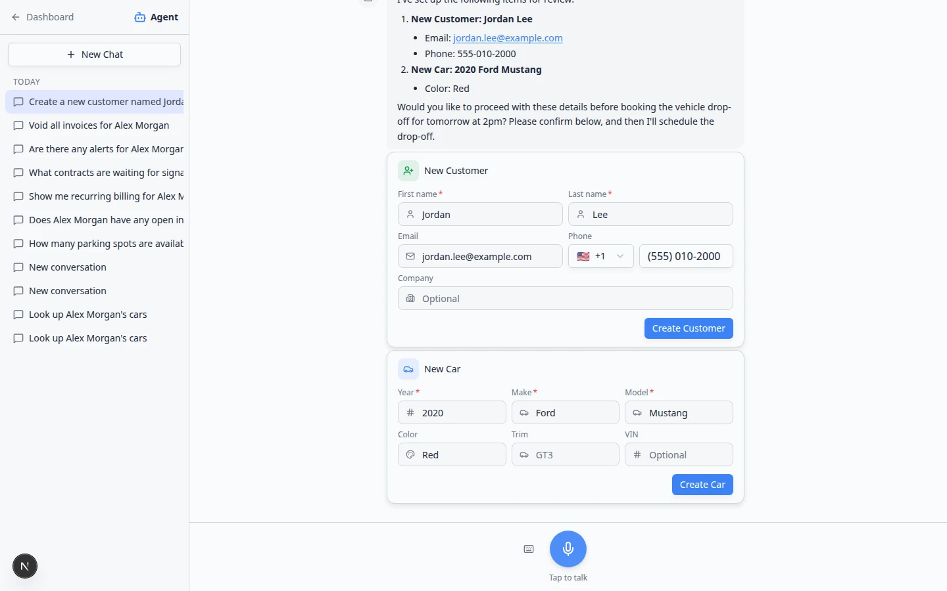
Task: Click the envelope icon in Email field
Action: pos(410,257)
